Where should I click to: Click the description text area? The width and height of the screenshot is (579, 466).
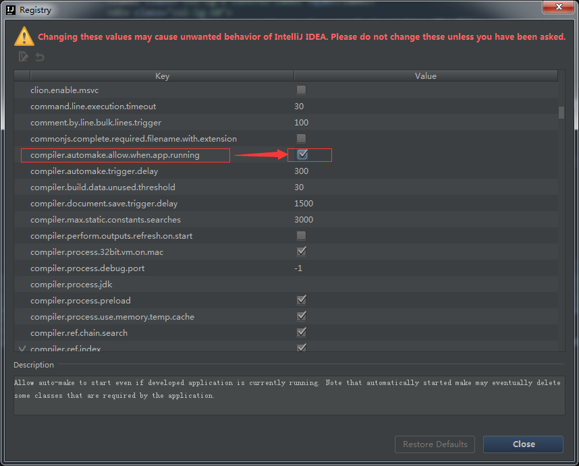point(289,395)
